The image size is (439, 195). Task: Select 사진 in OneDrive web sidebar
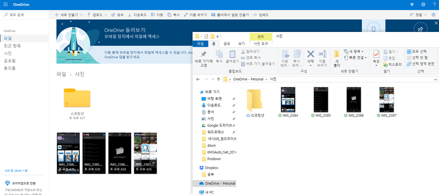[x=8, y=53]
